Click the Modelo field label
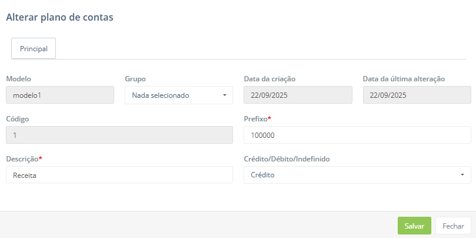The width and height of the screenshot is (476, 238). point(18,78)
